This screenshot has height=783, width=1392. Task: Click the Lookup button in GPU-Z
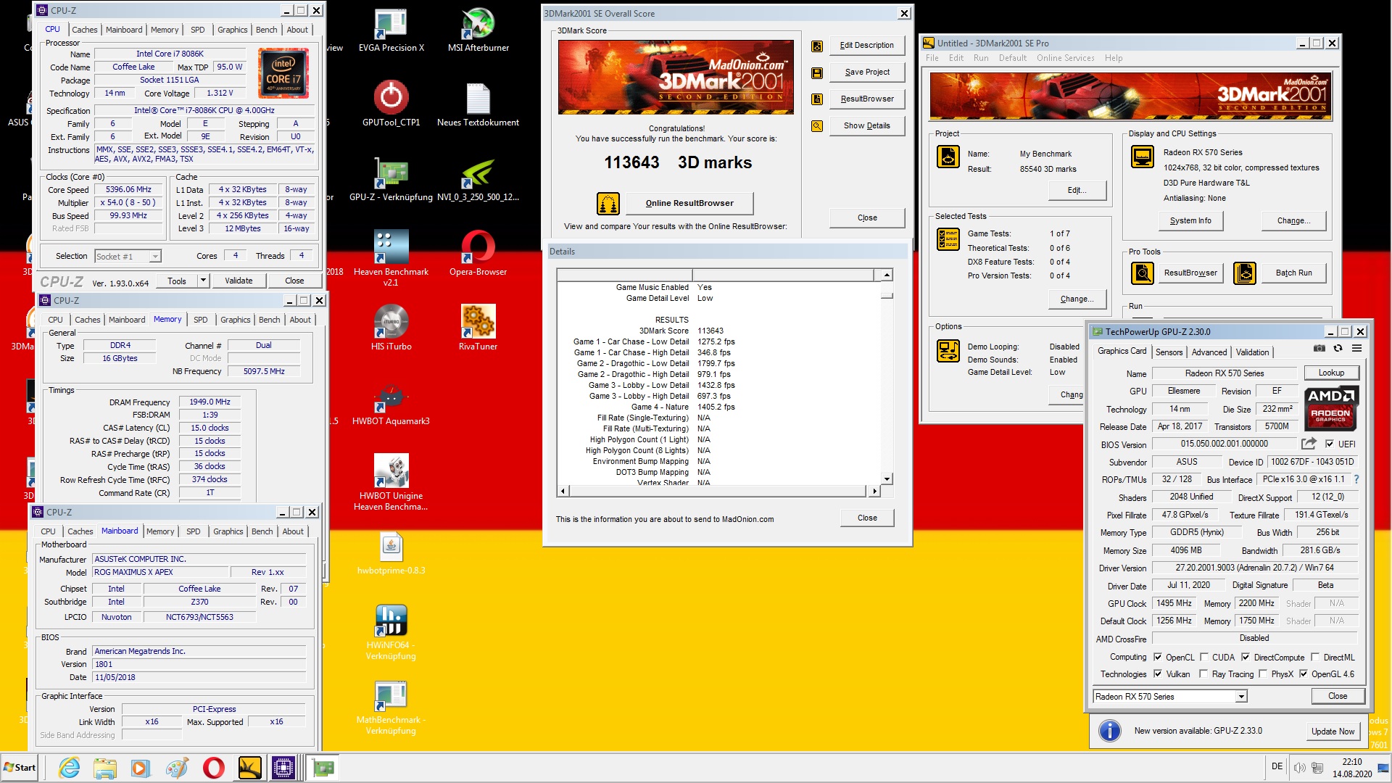coord(1331,373)
